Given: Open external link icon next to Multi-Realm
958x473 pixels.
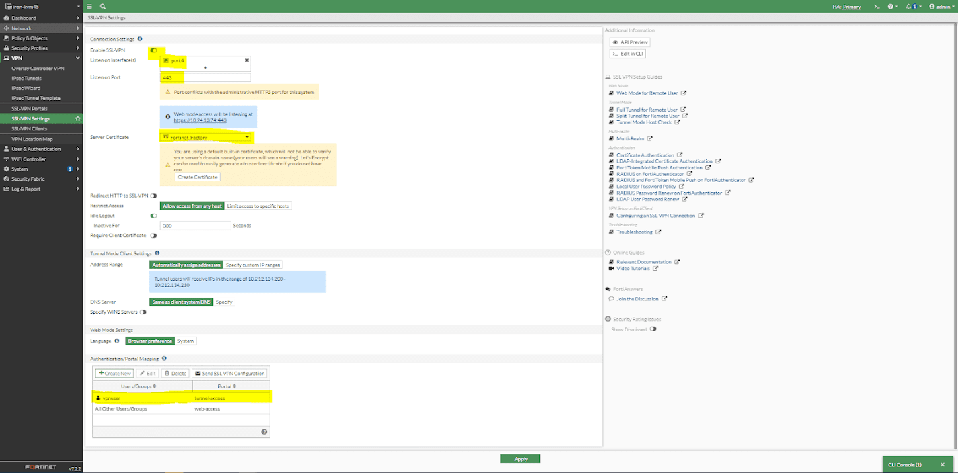Looking at the screenshot, I should point(650,139).
